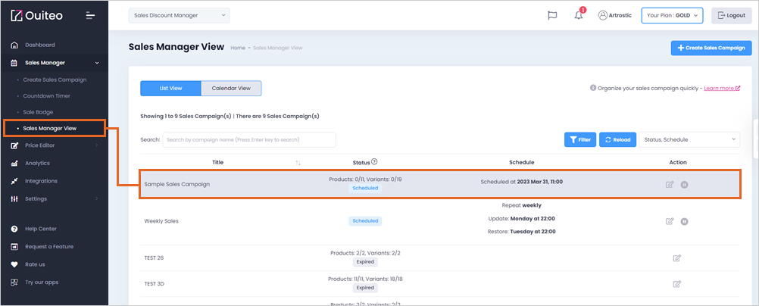Collapse sidebar with hamburger menu icon
Viewport: 759px width, 306px height.
click(90, 15)
